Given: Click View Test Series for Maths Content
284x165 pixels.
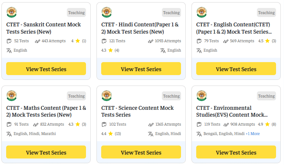Looking at the screenshot, I should click(x=46, y=152).
